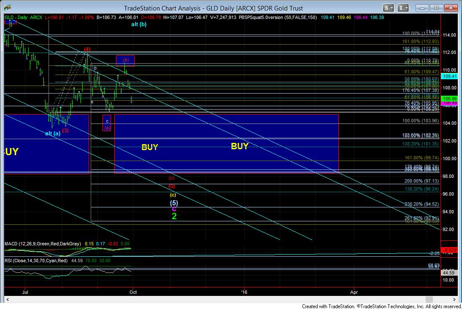This screenshot has height=309, width=462.
Task: Open the TradeStation app icon menu
Action: pyautogui.click(x=7, y=8)
